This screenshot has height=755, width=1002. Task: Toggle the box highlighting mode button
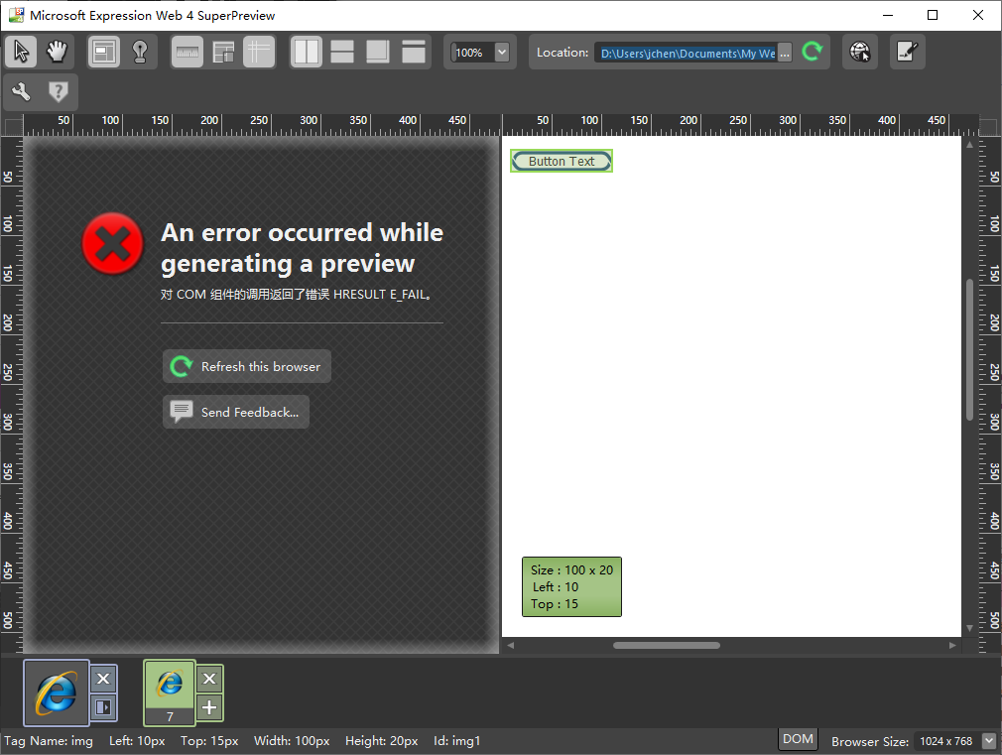point(104,52)
